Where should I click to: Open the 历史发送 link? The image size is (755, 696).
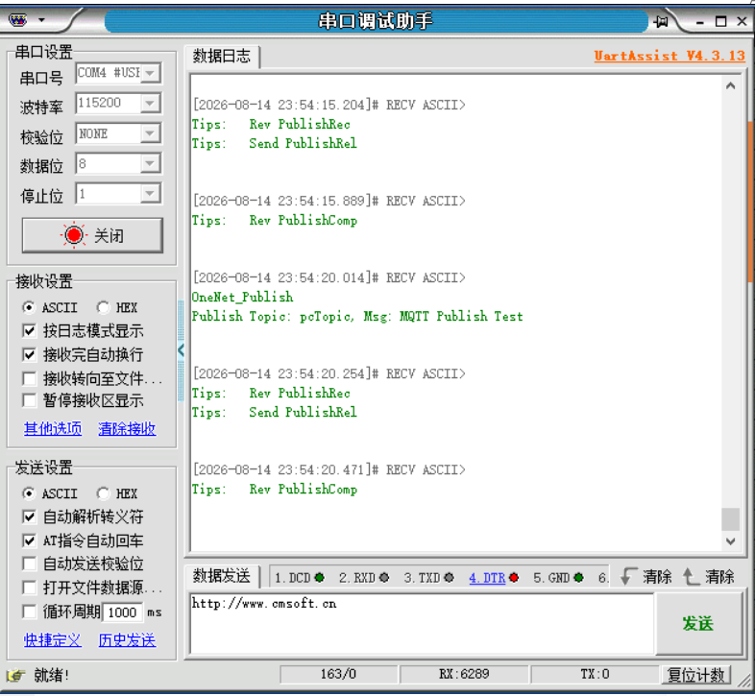click(x=127, y=640)
